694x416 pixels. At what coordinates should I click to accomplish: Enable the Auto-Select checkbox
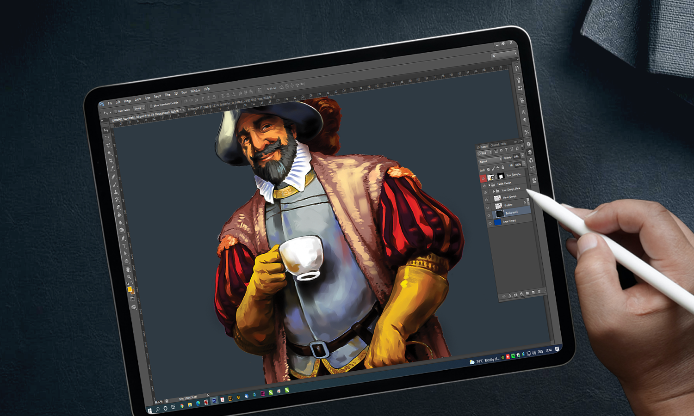coord(116,111)
